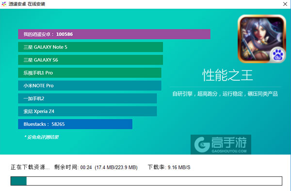The width and height of the screenshot is (291, 191).
Task: Click the Baidu paw badge icon
Action: click(277, 55)
